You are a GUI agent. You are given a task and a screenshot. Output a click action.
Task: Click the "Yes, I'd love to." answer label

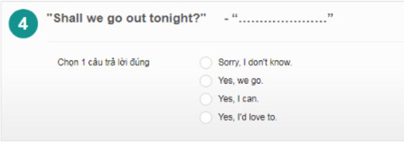tap(247, 117)
